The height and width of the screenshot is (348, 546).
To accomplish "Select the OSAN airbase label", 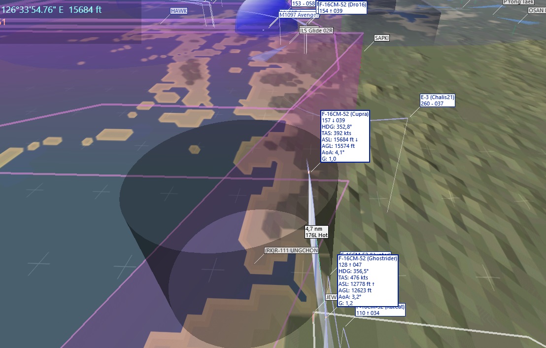I will pos(537,10).
